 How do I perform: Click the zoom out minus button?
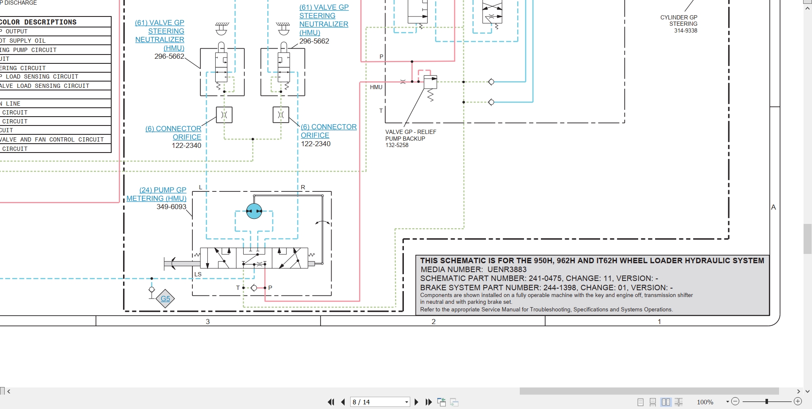735,401
